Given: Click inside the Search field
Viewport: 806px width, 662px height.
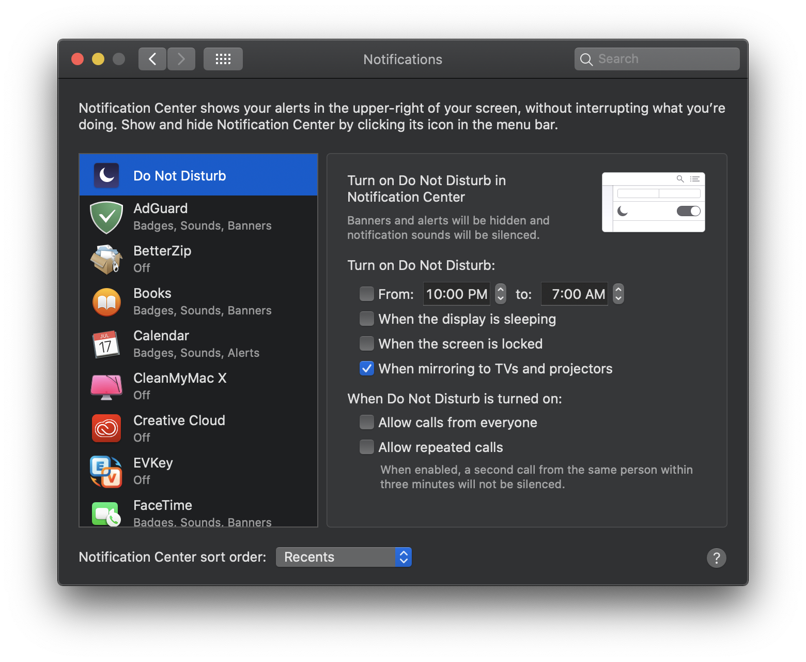Looking at the screenshot, I should pyautogui.click(x=656, y=58).
